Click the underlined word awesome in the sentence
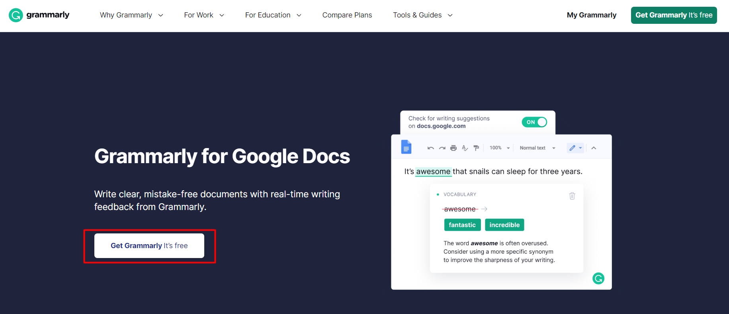 433,171
